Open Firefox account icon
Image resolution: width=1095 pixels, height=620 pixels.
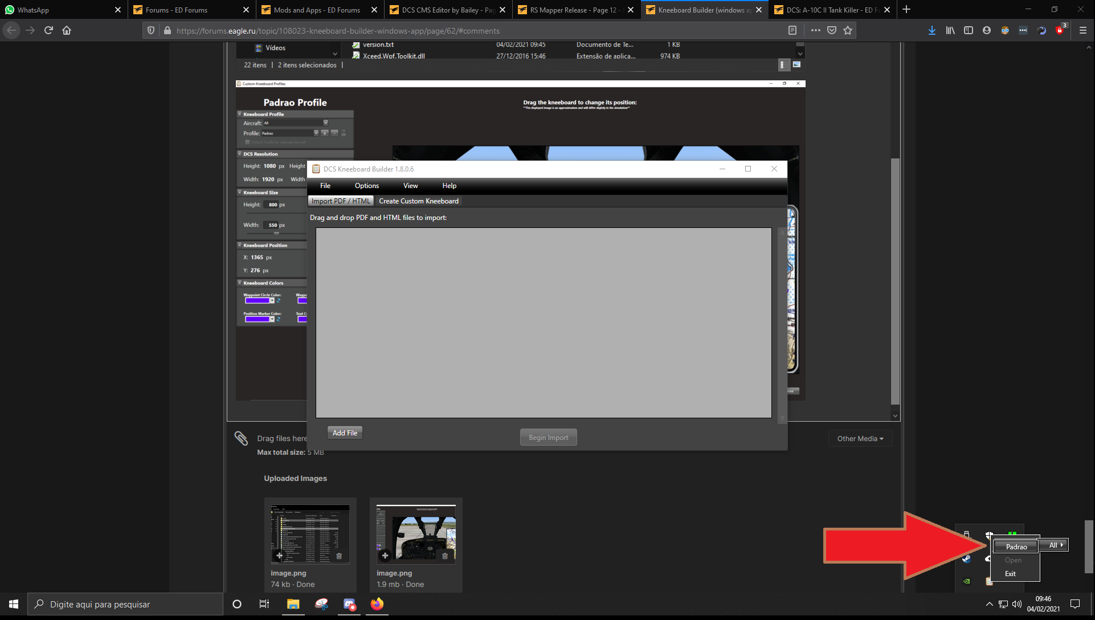pyautogui.click(x=987, y=31)
